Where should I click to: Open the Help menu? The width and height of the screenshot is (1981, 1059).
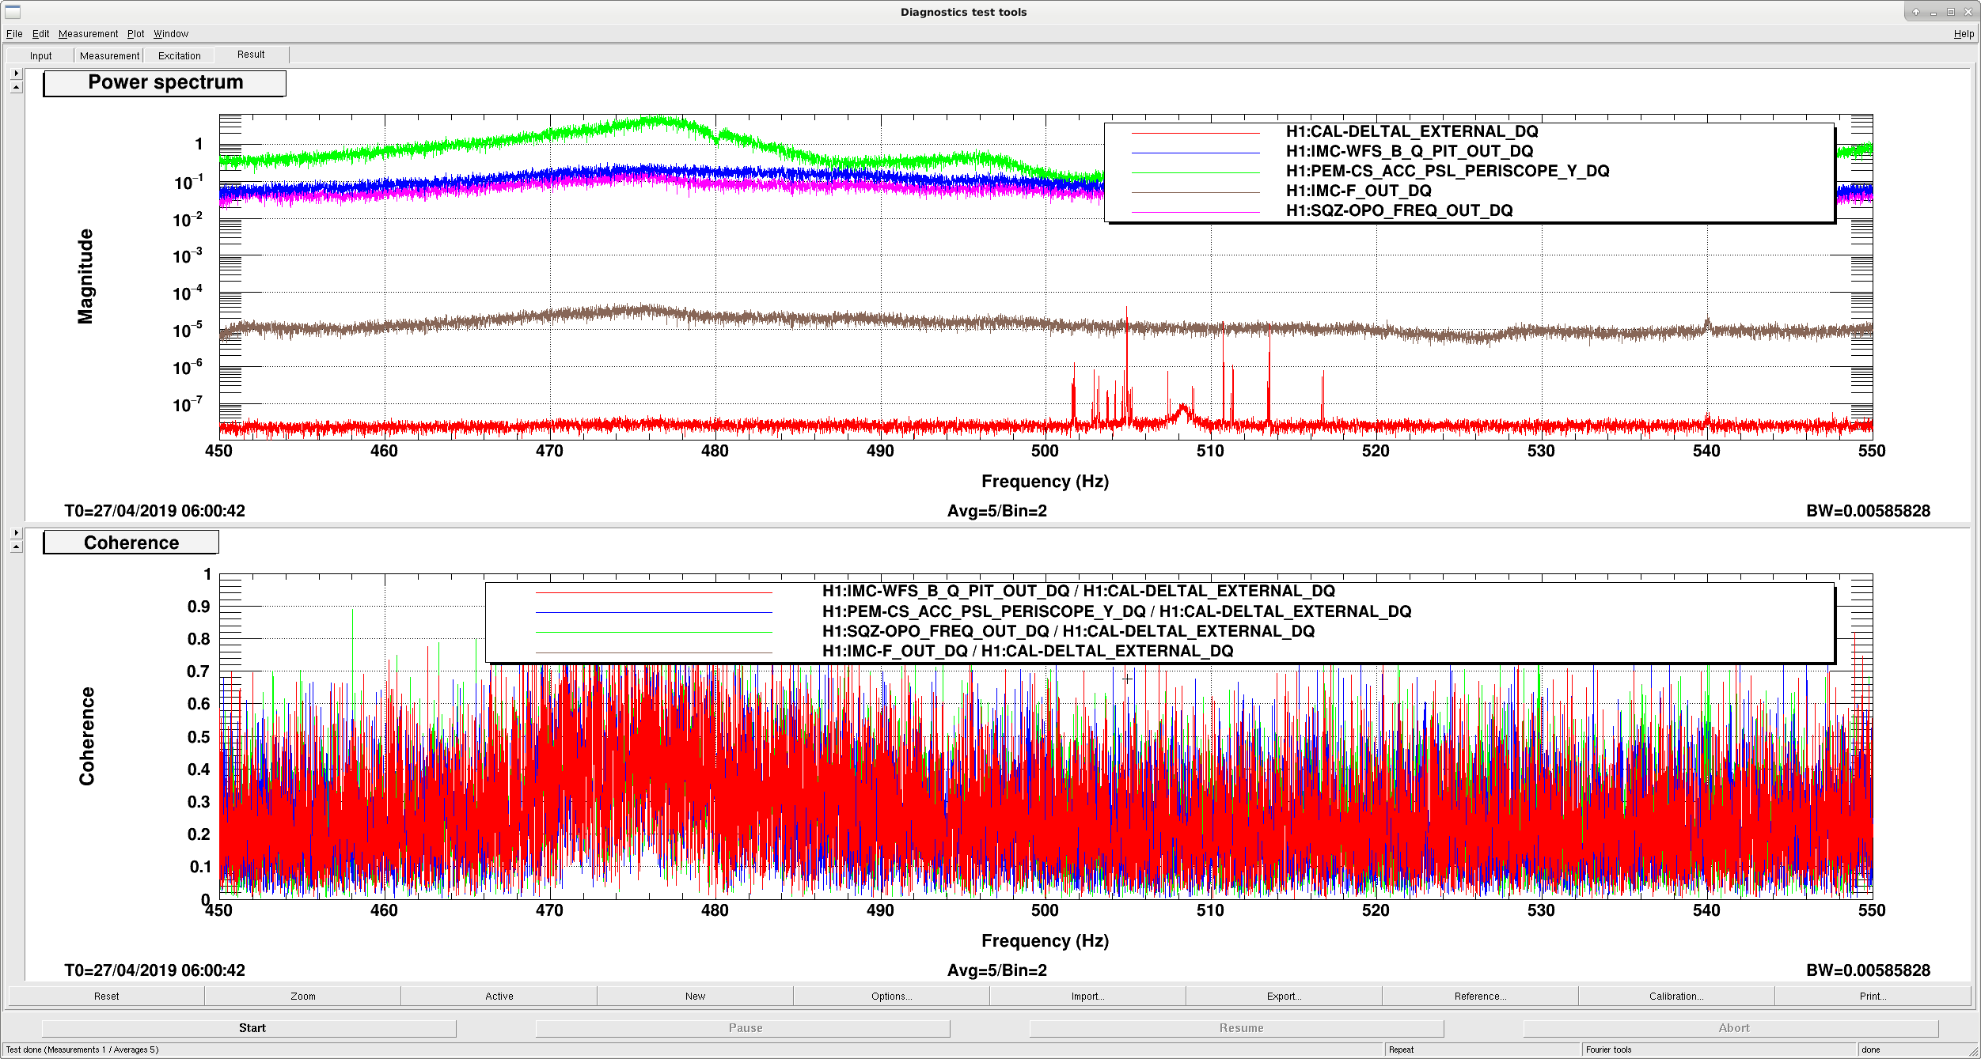click(x=1964, y=34)
